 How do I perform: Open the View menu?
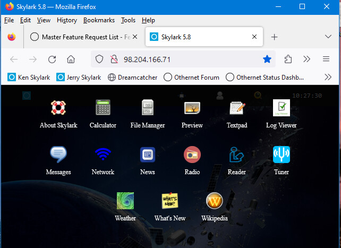[44, 20]
